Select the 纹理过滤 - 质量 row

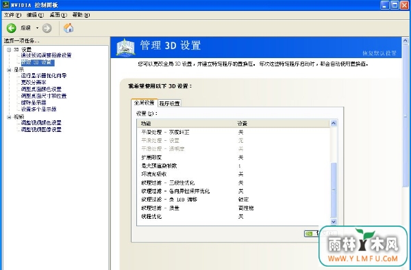click(x=234, y=208)
